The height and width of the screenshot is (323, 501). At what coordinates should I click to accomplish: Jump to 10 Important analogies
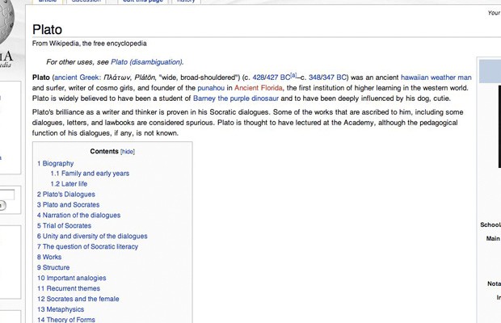point(72,278)
